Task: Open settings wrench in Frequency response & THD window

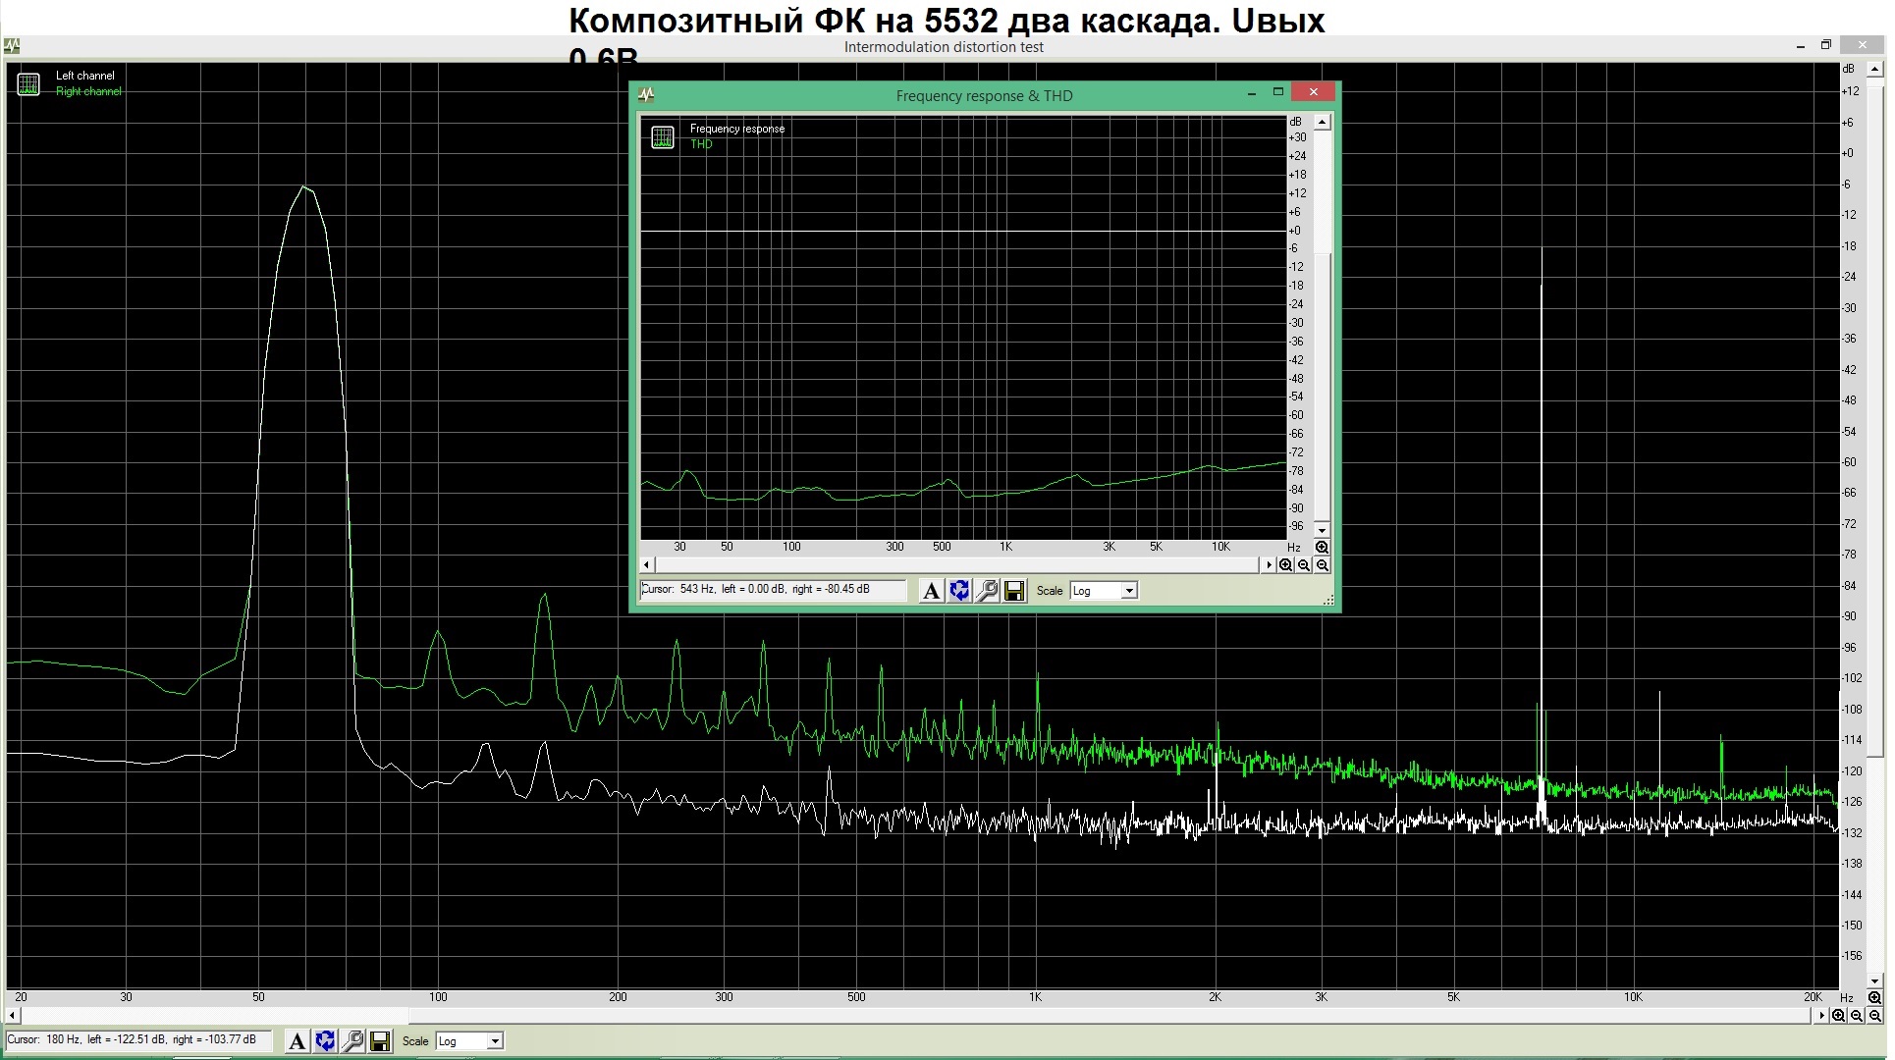Action: (x=987, y=590)
